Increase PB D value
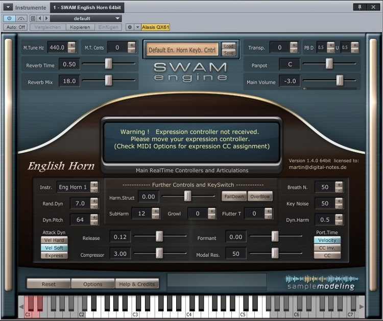Viewport: 383px width, 321px height. click(x=331, y=45)
